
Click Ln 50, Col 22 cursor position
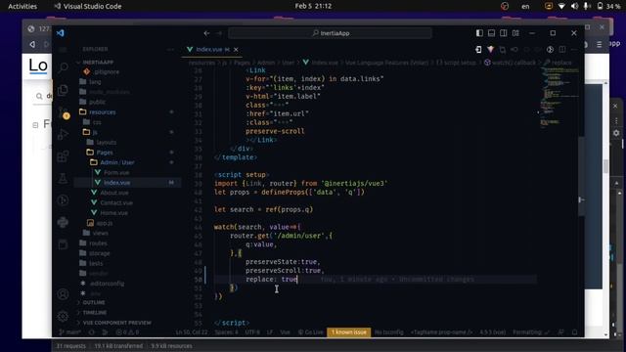(x=192, y=332)
